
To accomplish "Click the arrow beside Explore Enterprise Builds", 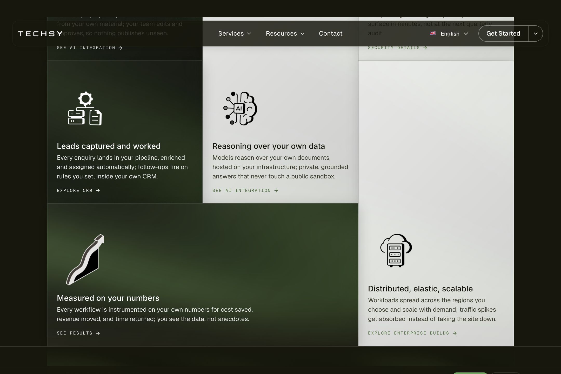I will point(455,333).
